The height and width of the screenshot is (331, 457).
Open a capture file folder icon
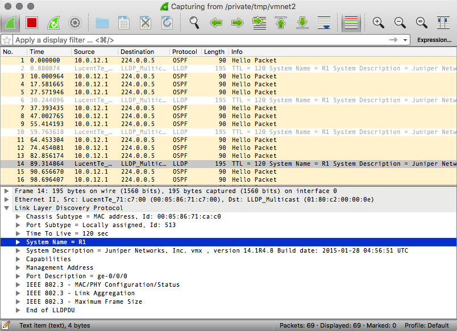click(102, 23)
